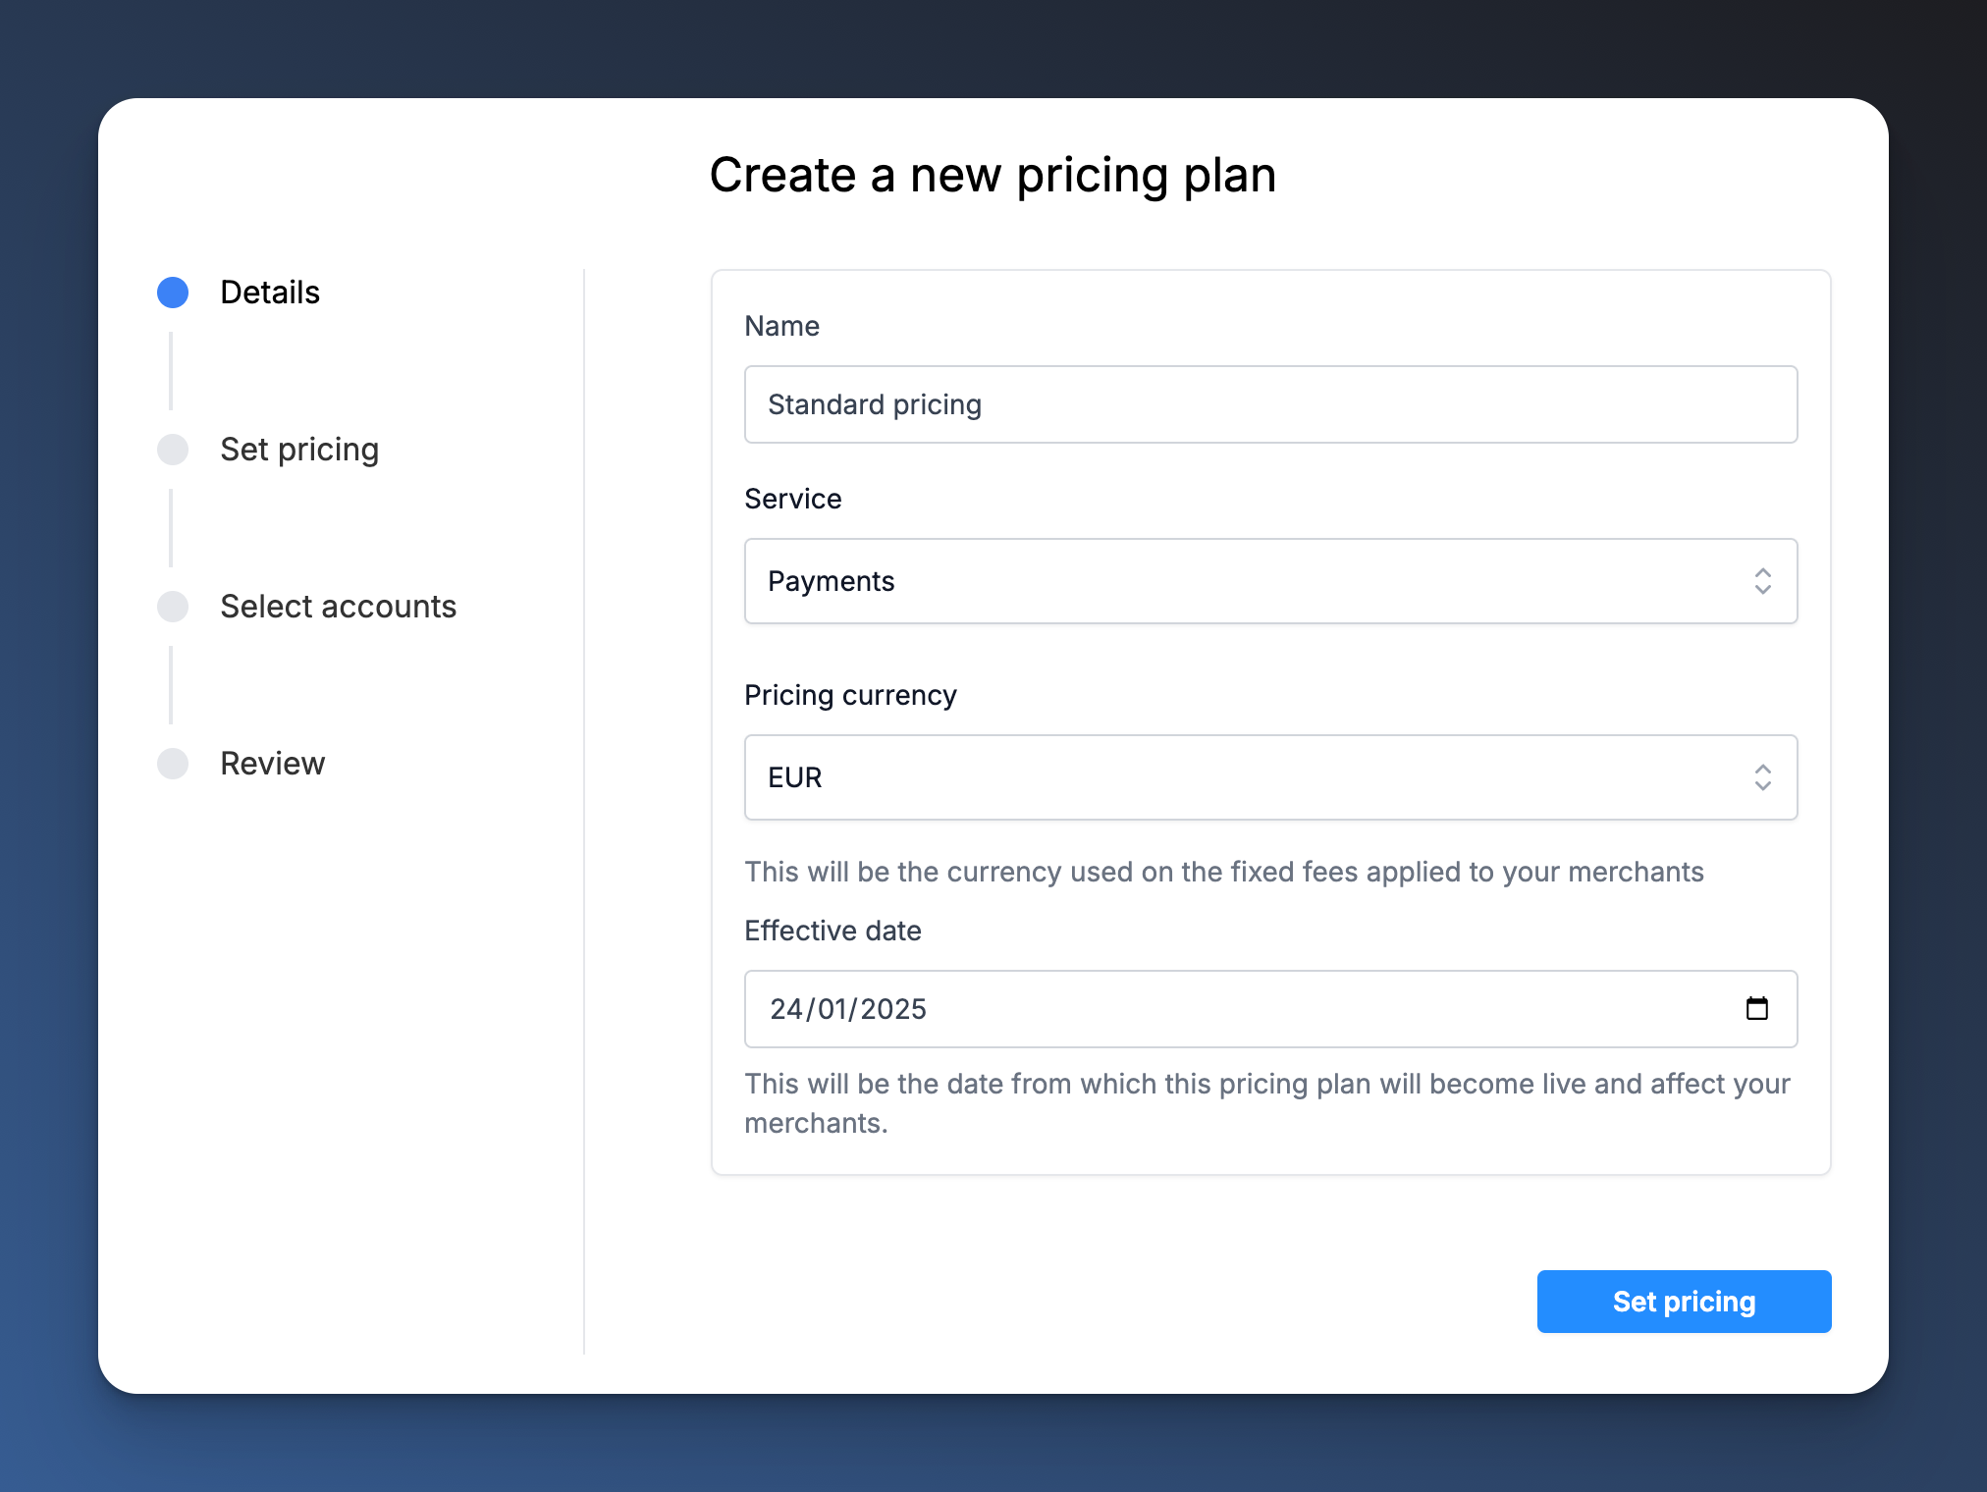This screenshot has width=1987, height=1492.
Task: Click the Pricing currency label
Action: point(851,695)
